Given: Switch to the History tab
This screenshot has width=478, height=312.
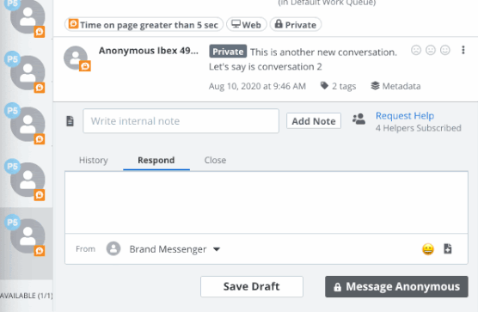Looking at the screenshot, I should click(x=94, y=160).
